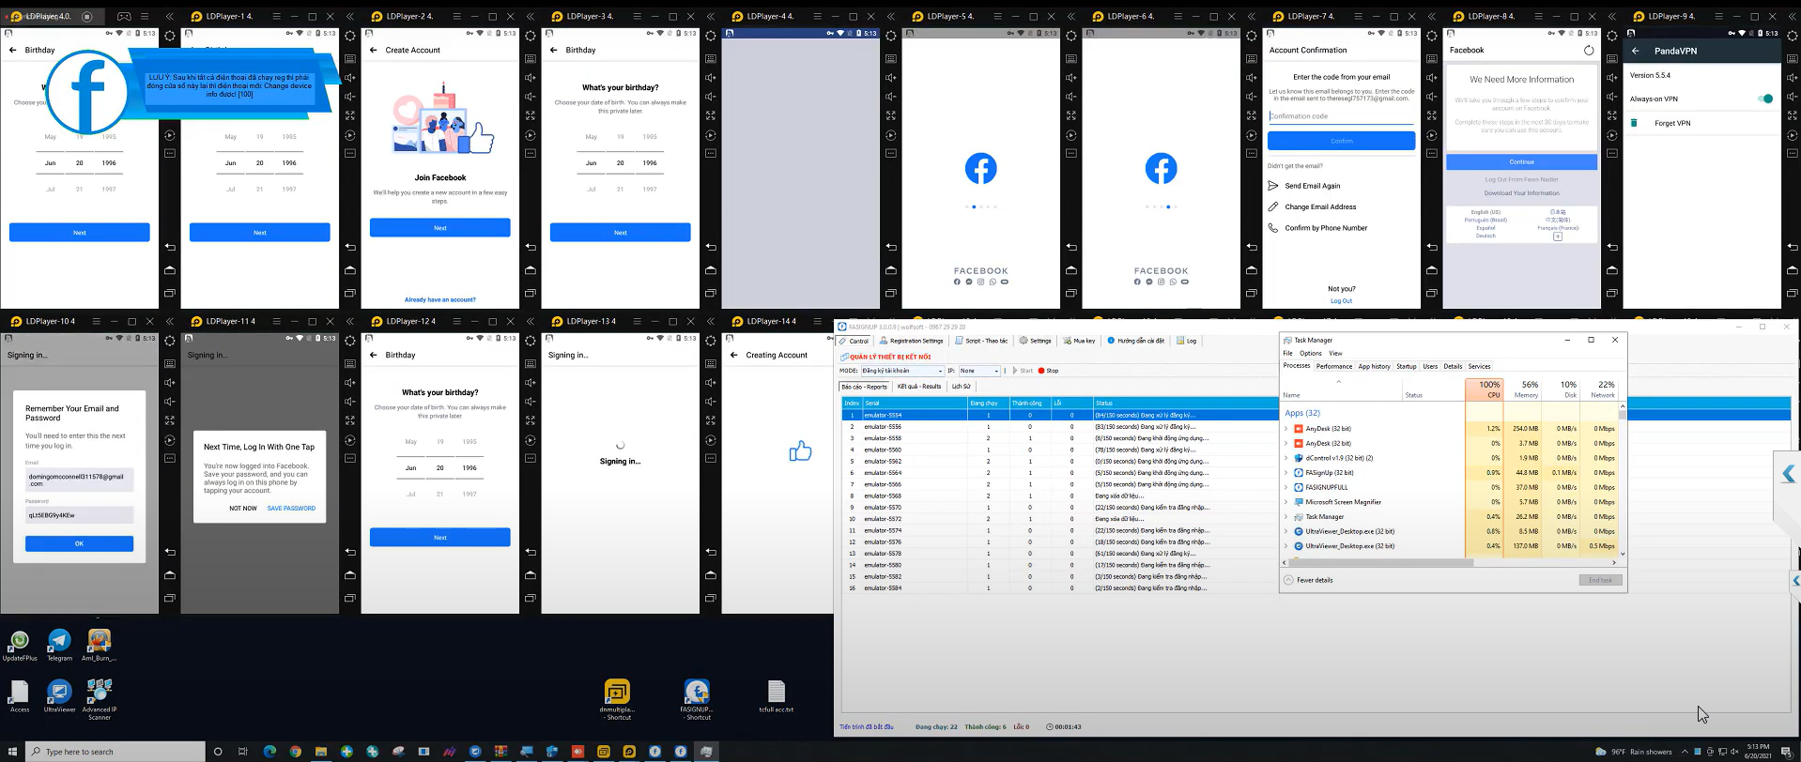Click Send Email Again option
Screen dimensions: 1801x762
1313,186
